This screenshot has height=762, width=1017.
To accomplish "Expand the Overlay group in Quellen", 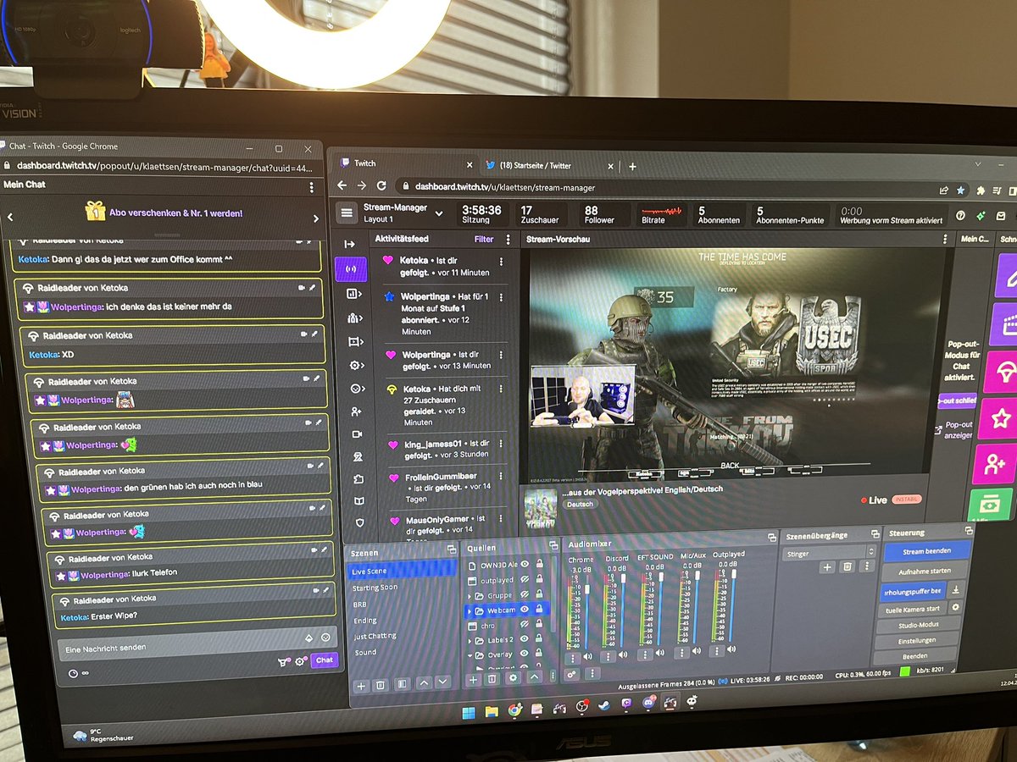I will click(470, 654).
